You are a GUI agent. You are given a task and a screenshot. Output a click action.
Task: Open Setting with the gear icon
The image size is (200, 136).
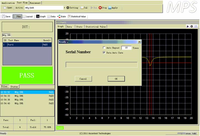[68, 8]
